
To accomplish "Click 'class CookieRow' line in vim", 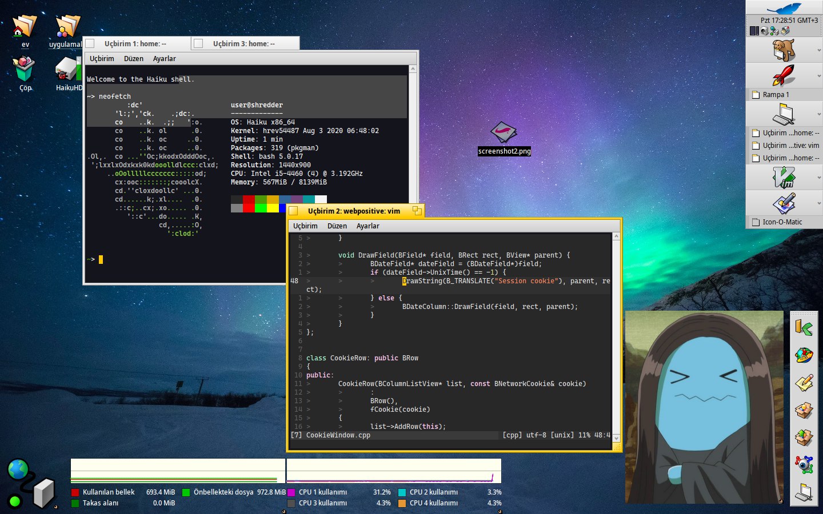I will point(362,358).
